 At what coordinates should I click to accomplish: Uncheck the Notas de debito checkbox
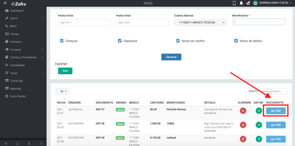coord(236,41)
